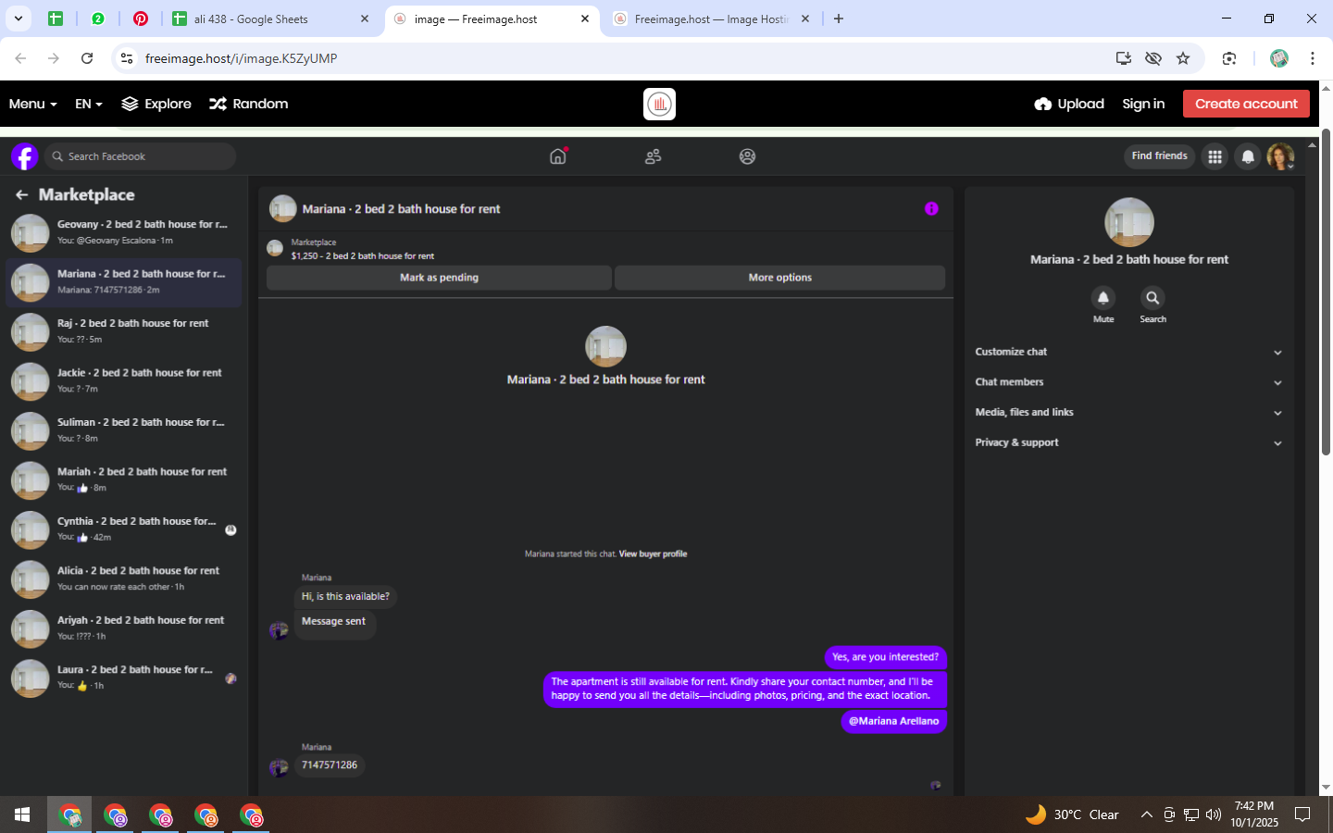
Task: Open the Ariyah conversation
Action: pos(124,628)
